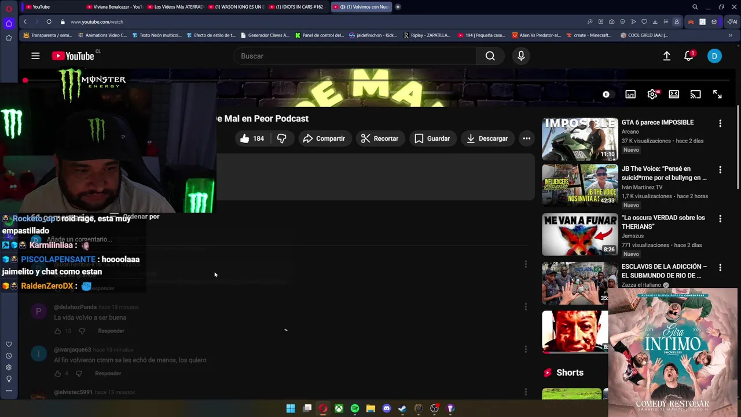
Task: Click the page vertical scrollbar
Action: click(738, 148)
